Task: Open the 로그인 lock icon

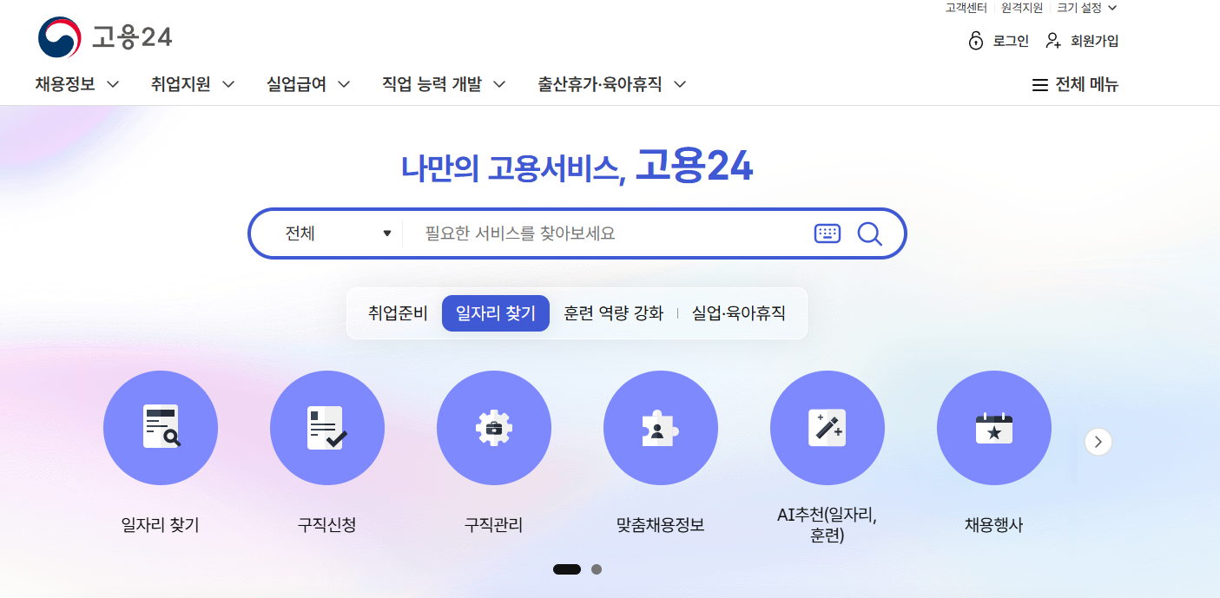Action: pyautogui.click(x=976, y=41)
